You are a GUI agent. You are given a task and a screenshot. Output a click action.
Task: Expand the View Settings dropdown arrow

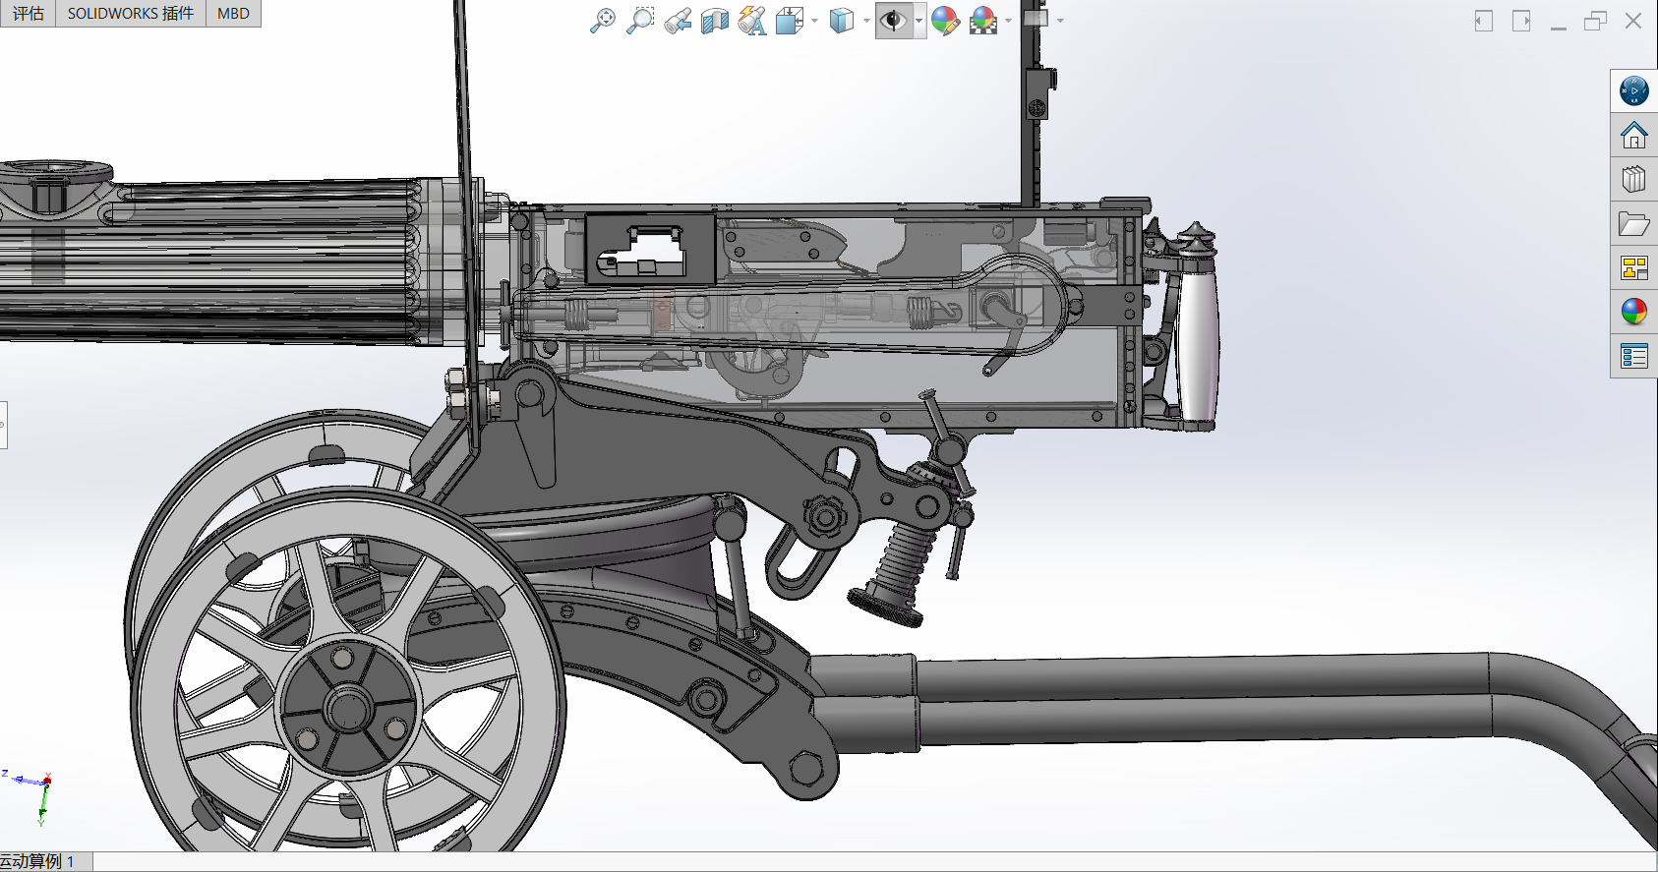tap(1060, 21)
